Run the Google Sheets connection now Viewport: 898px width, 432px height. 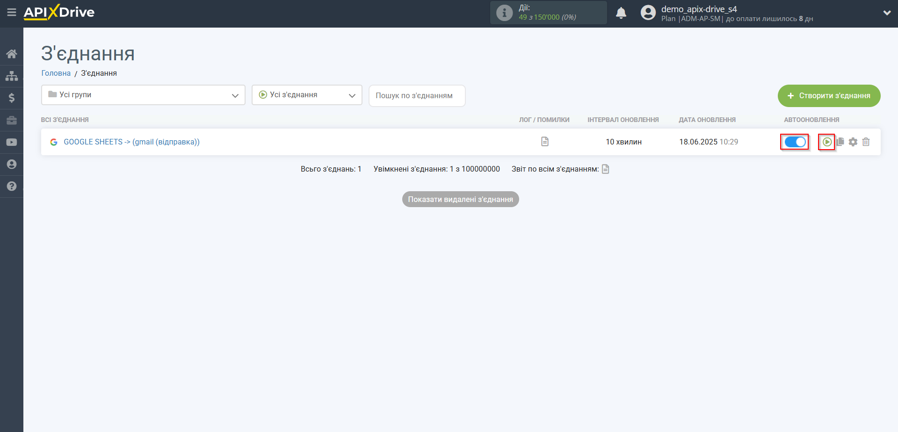click(x=827, y=142)
